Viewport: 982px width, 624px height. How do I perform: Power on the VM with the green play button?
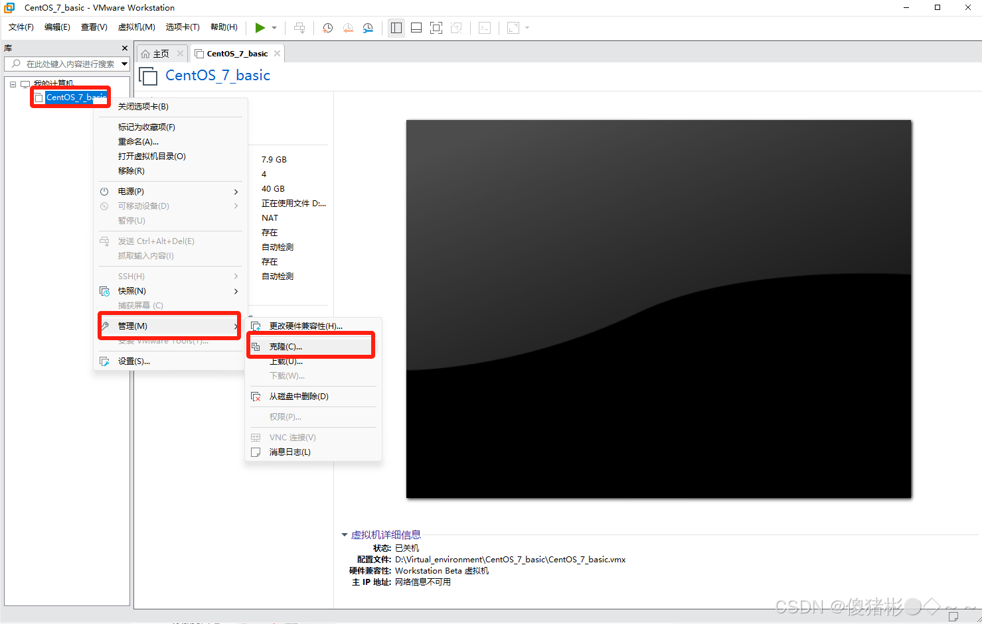pyautogui.click(x=260, y=28)
